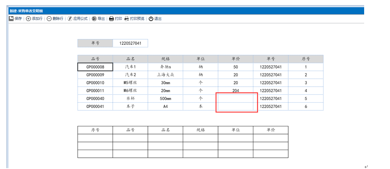The image size is (390, 169).
Task: Click the 奔驰s specification cell
Action: point(165,67)
